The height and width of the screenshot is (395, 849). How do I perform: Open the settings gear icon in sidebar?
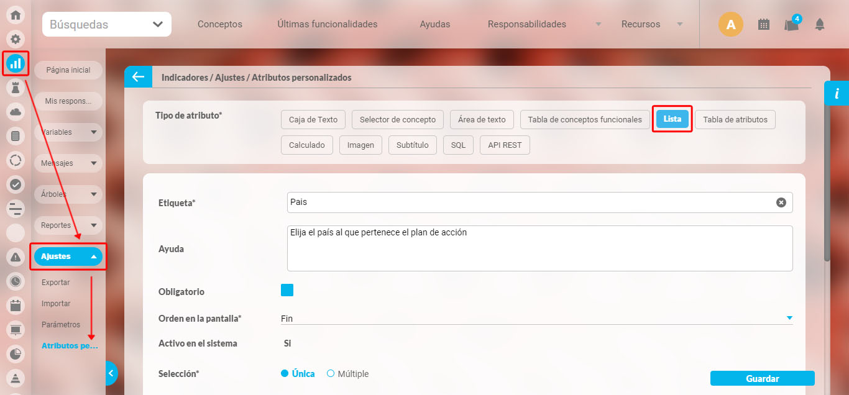[x=16, y=39]
